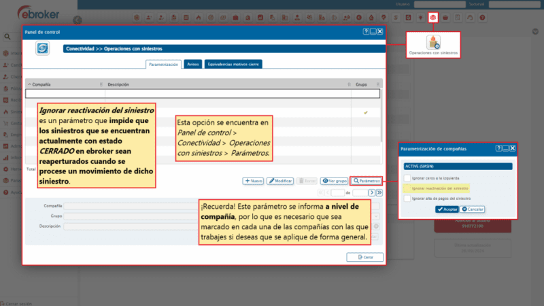The height and width of the screenshot is (306, 544).
Task: Tick Ignorar ceros a la izquierda checkbox
Action: (407, 178)
